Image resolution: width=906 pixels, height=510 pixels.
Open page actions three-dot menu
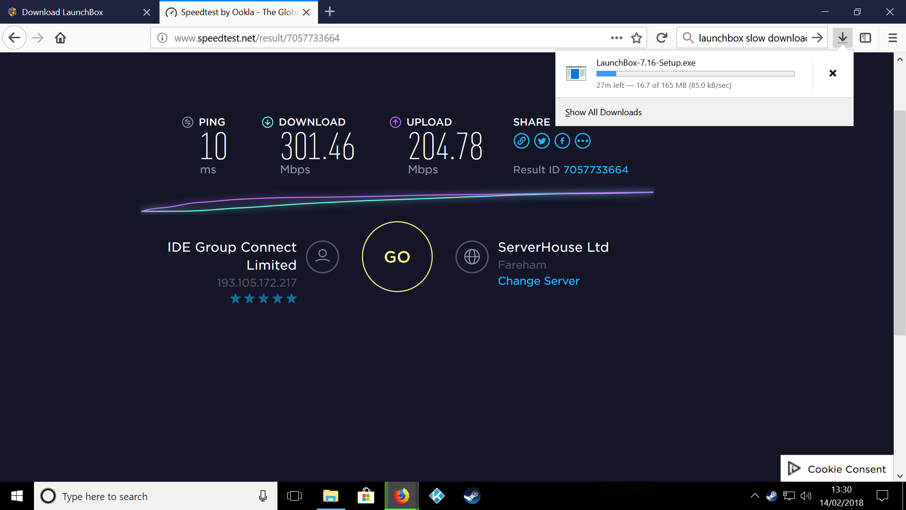(616, 38)
